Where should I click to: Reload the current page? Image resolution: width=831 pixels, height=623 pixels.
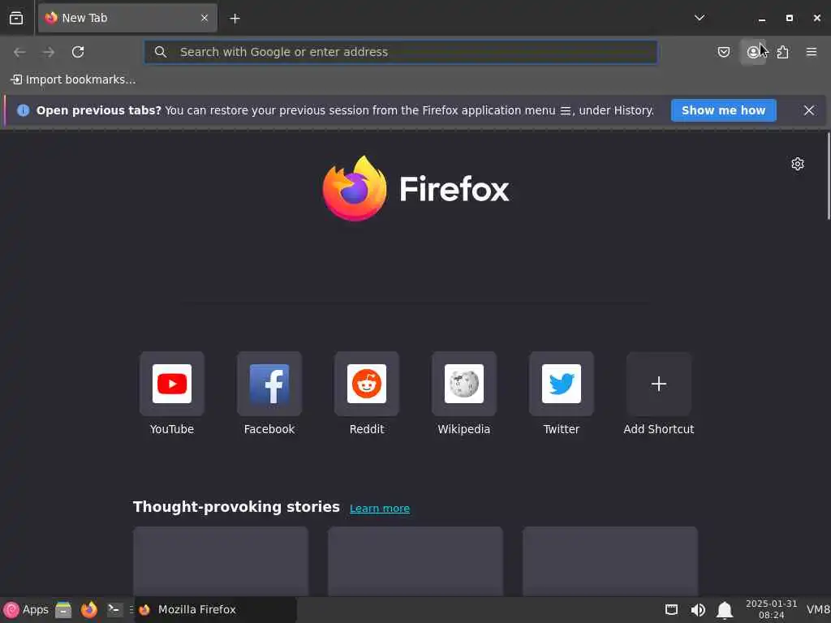[78, 52]
